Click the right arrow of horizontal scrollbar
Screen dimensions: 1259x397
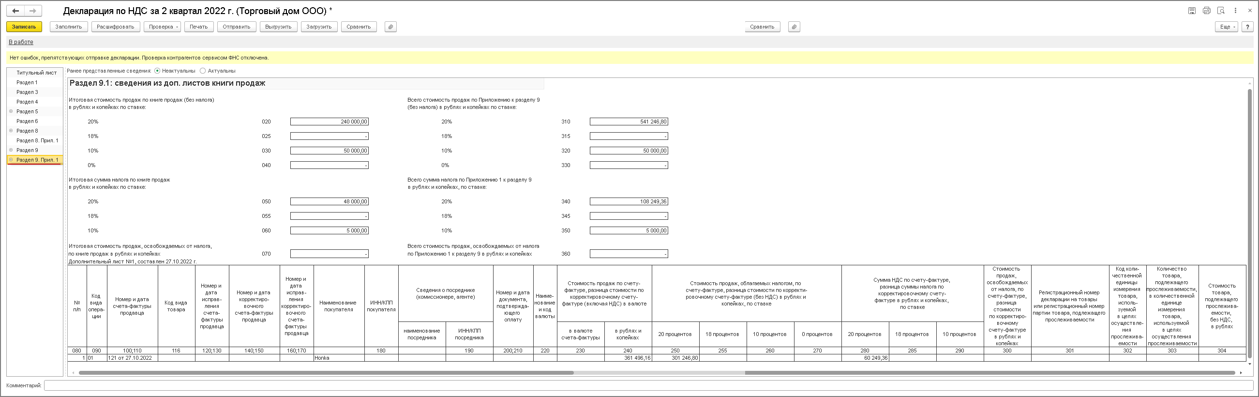coord(1241,373)
